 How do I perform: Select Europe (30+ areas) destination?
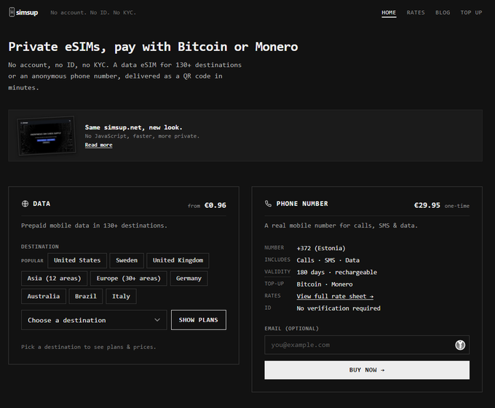pyautogui.click(x=129, y=279)
